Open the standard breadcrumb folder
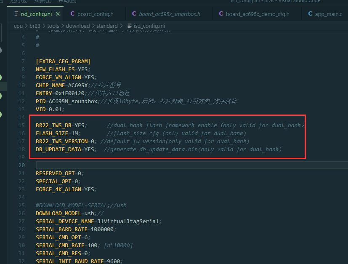The width and height of the screenshot is (348, 264). (x=107, y=26)
